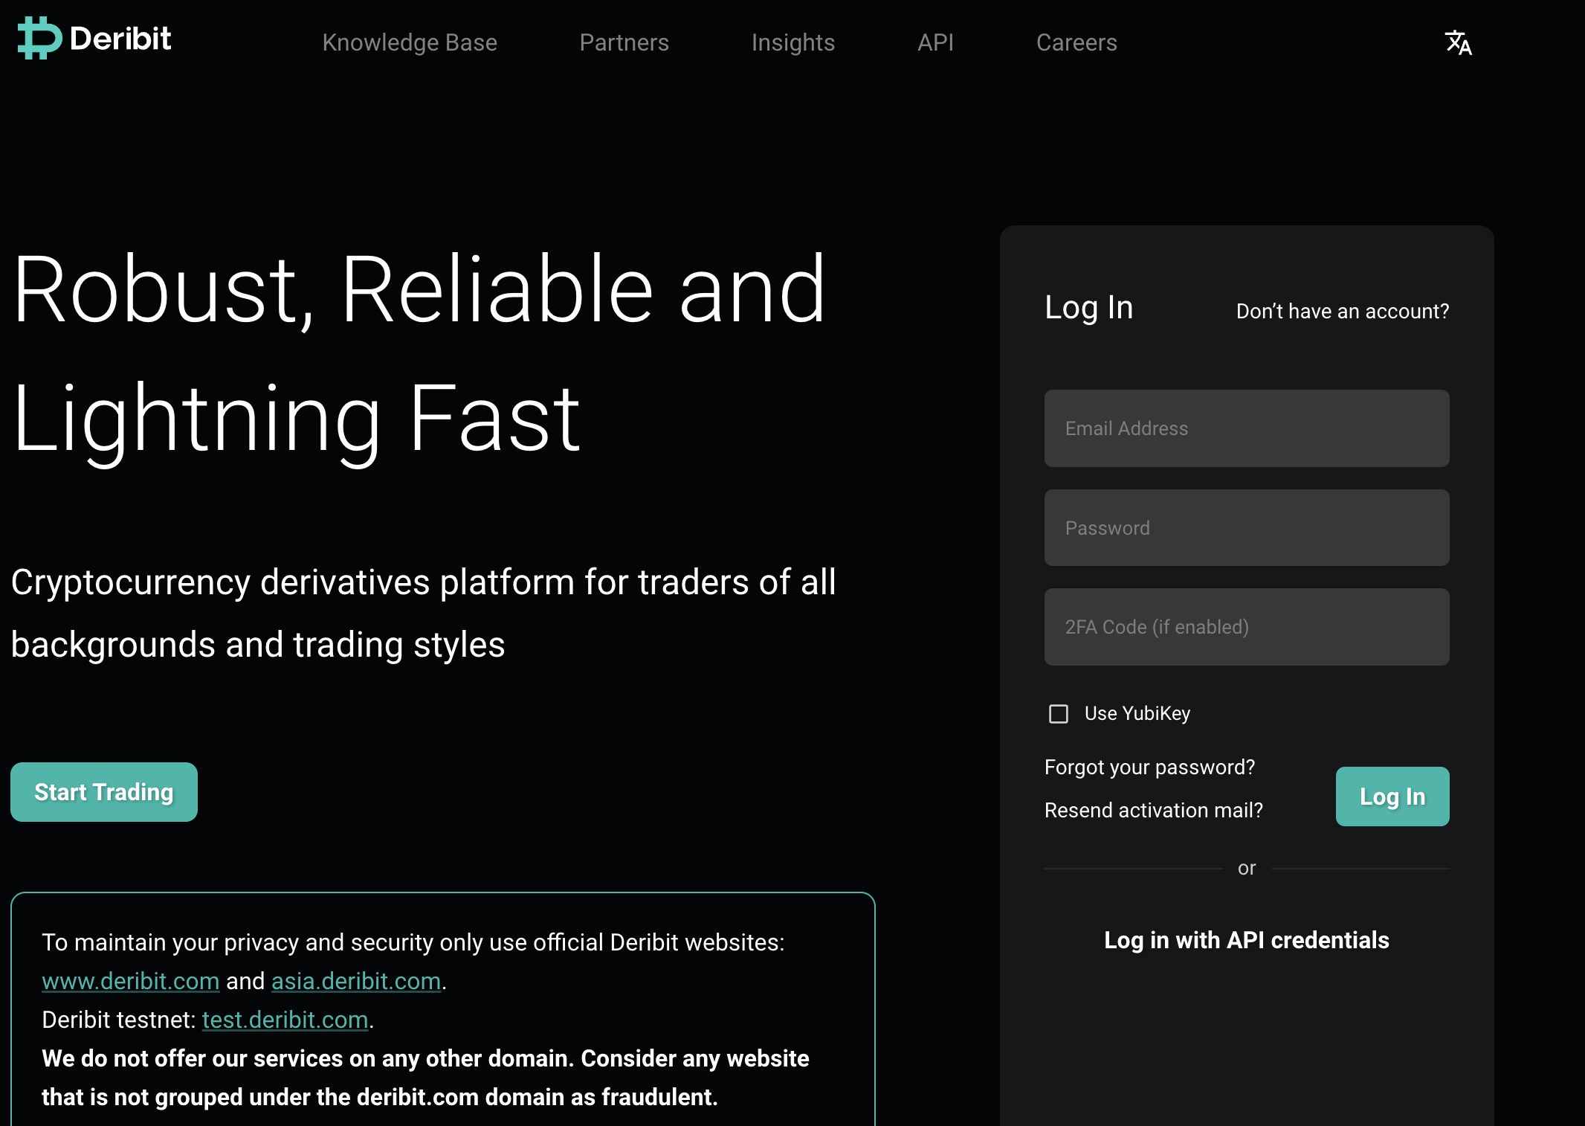Click the Start Trading button
Image resolution: width=1585 pixels, height=1126 pixels.
point(104,792)
